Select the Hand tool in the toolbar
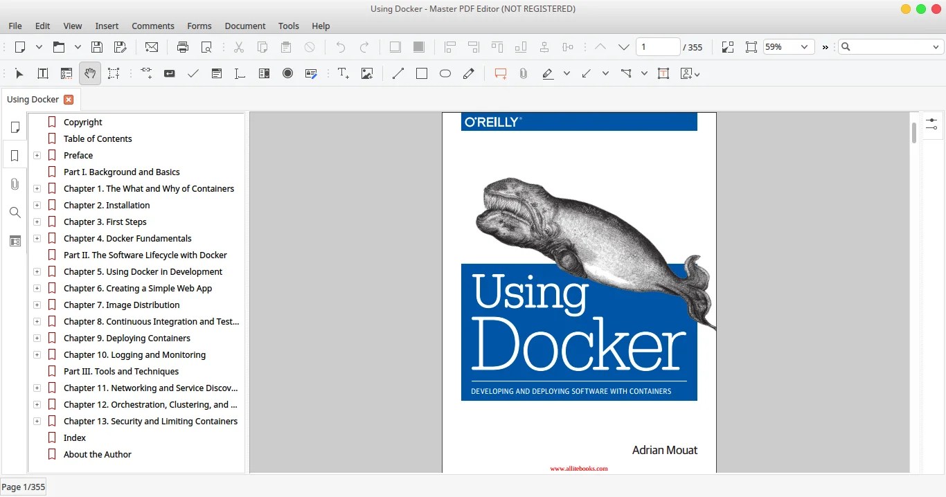Viewport: 946px width, 497px height. click(x=90, y=73)
